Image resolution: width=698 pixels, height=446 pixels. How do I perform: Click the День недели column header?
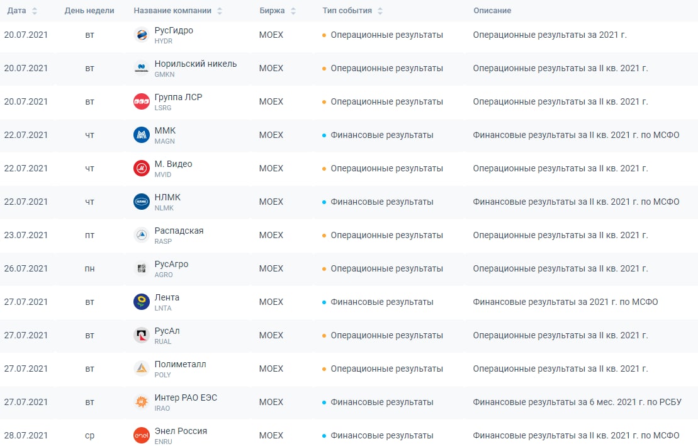pyautogui.click(x=89, y=11)
